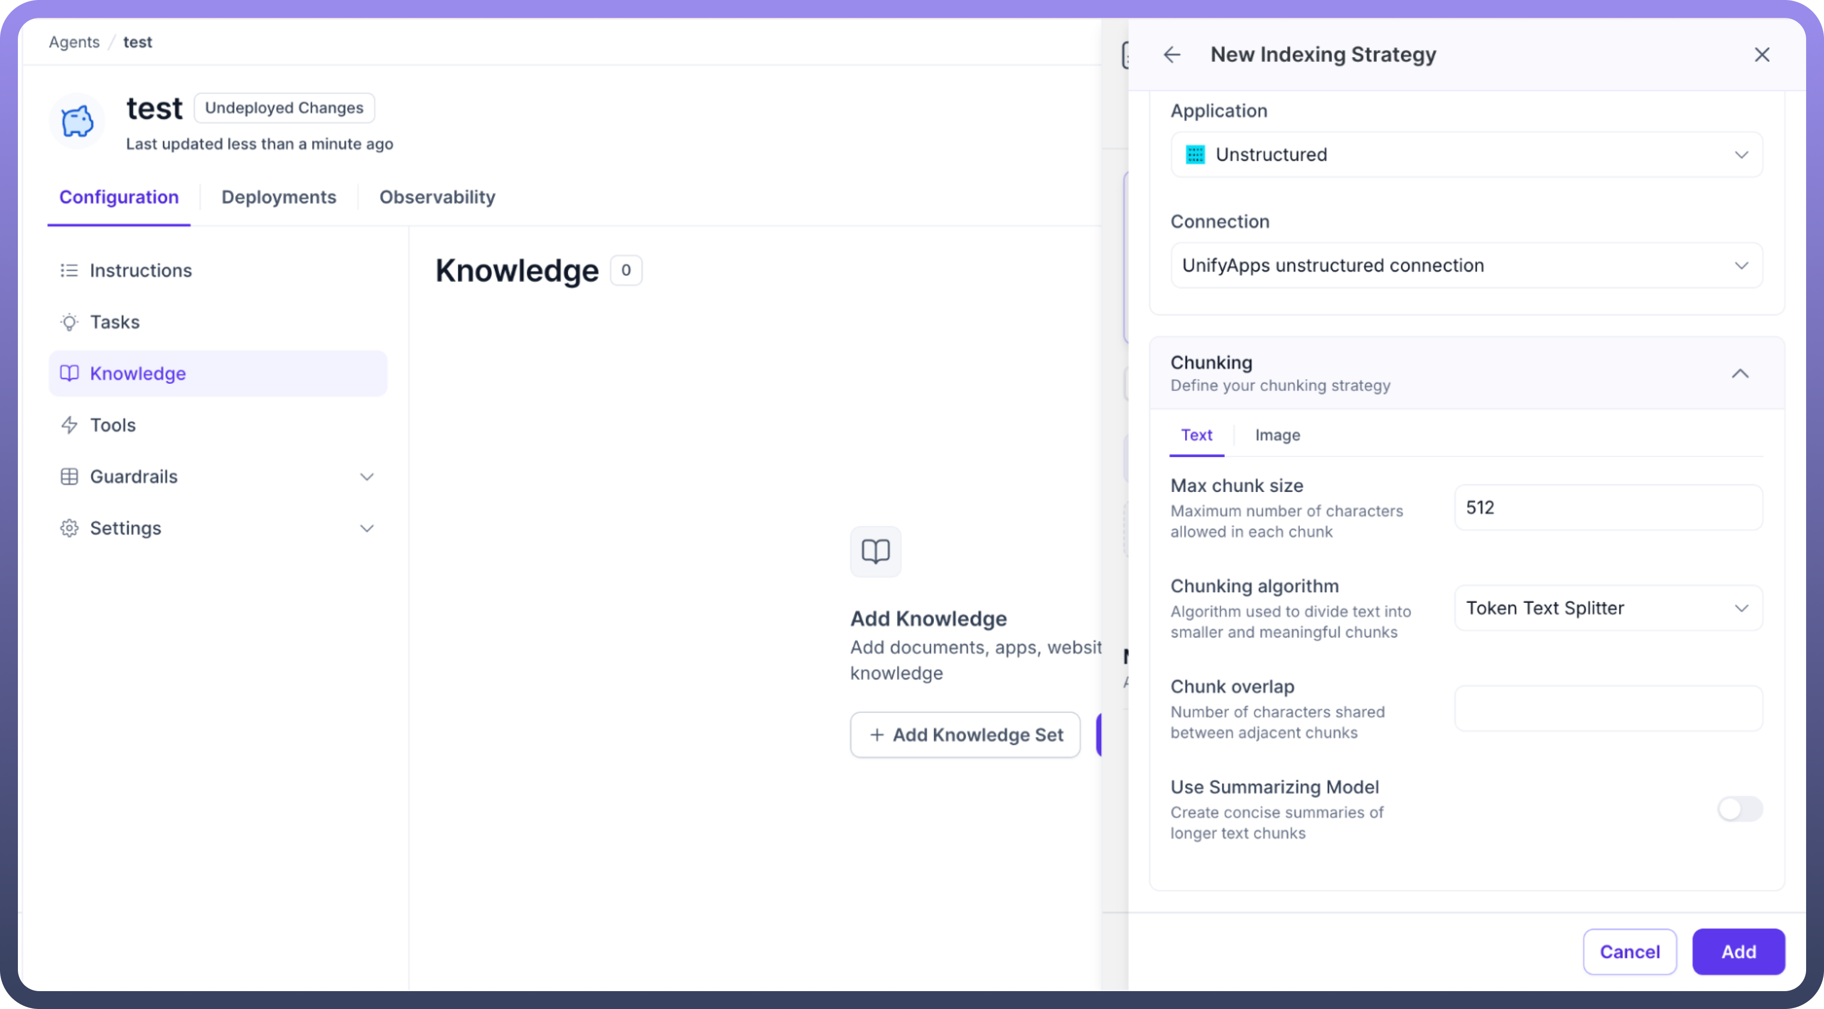Click the Add button
Image resolution: width=1824 pixels, height=1009 pixels.
pos(1738,951)
